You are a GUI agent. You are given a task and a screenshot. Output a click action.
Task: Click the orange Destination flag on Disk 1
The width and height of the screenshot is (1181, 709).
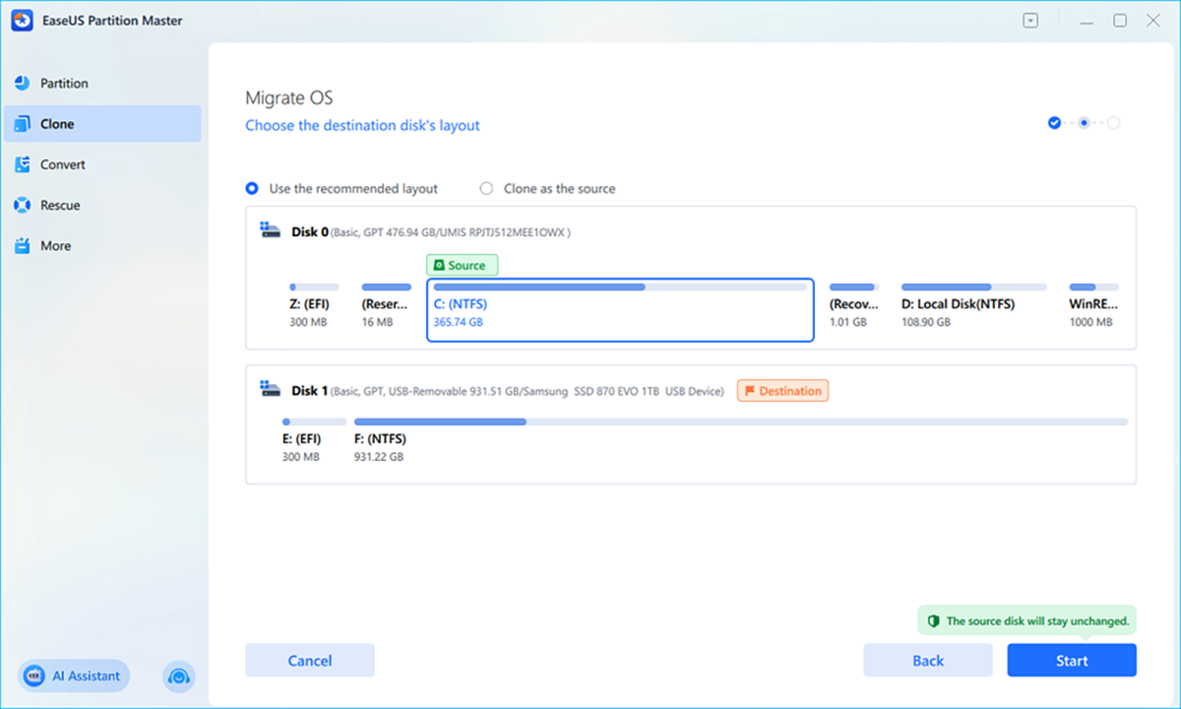tap(782, 390)
